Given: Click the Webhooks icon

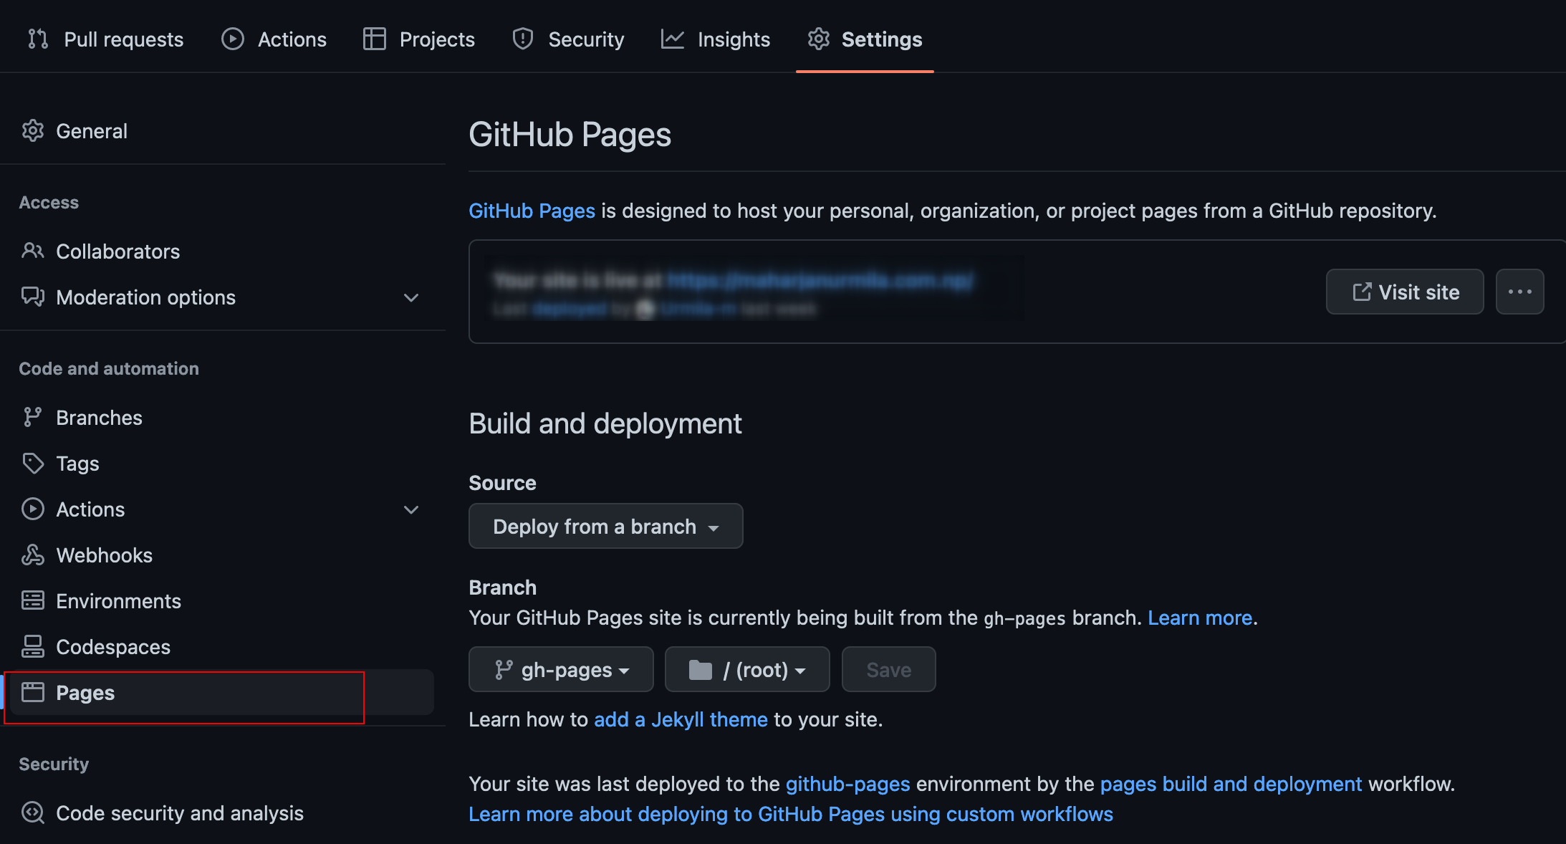Looking at the screenshot, I should pos(33,555).
